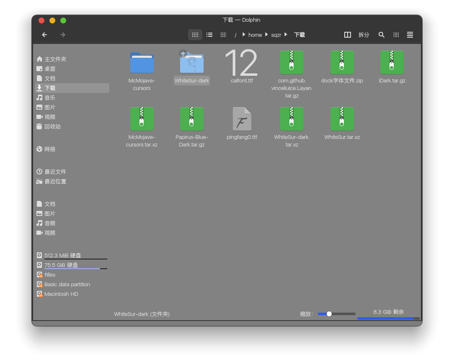Open 512.3 MiB 硬盘 device
This screenshot has height=362, width=454.
click(x=72, y=256)
